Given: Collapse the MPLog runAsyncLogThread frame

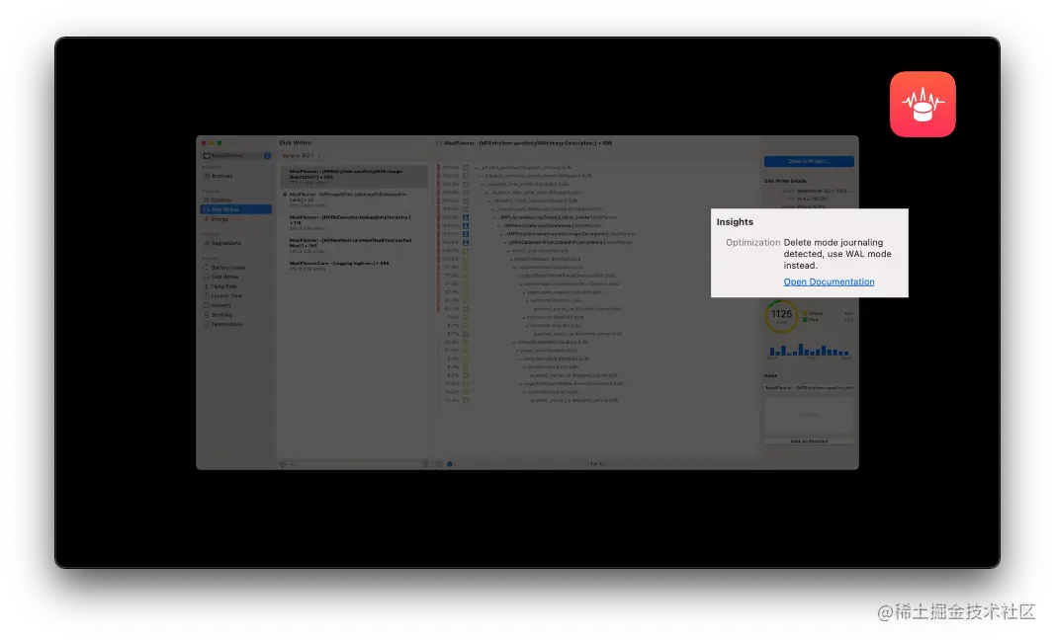Looking at the screenshot, I should [497, 217].
